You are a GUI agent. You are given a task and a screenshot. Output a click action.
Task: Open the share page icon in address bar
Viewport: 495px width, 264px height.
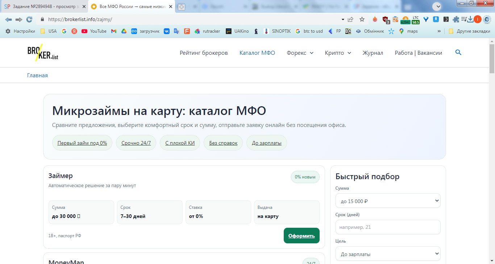tap(350, 20)
